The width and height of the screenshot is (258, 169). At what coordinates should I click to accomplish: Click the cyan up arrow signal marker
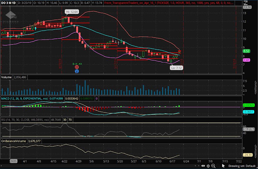35,28
